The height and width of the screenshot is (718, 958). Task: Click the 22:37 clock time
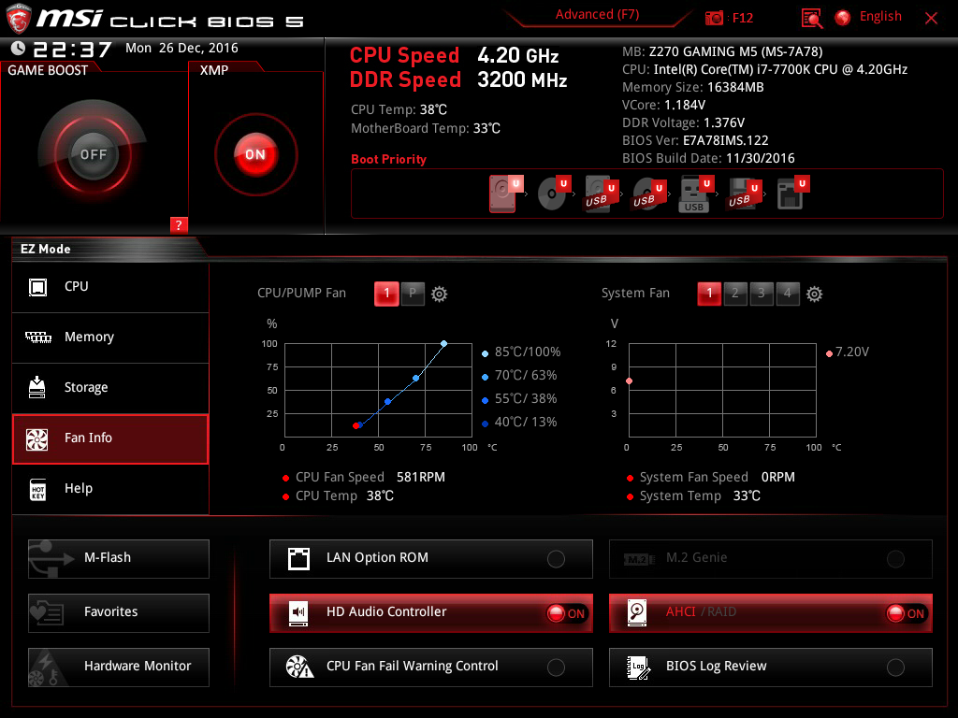coord(72,49)
